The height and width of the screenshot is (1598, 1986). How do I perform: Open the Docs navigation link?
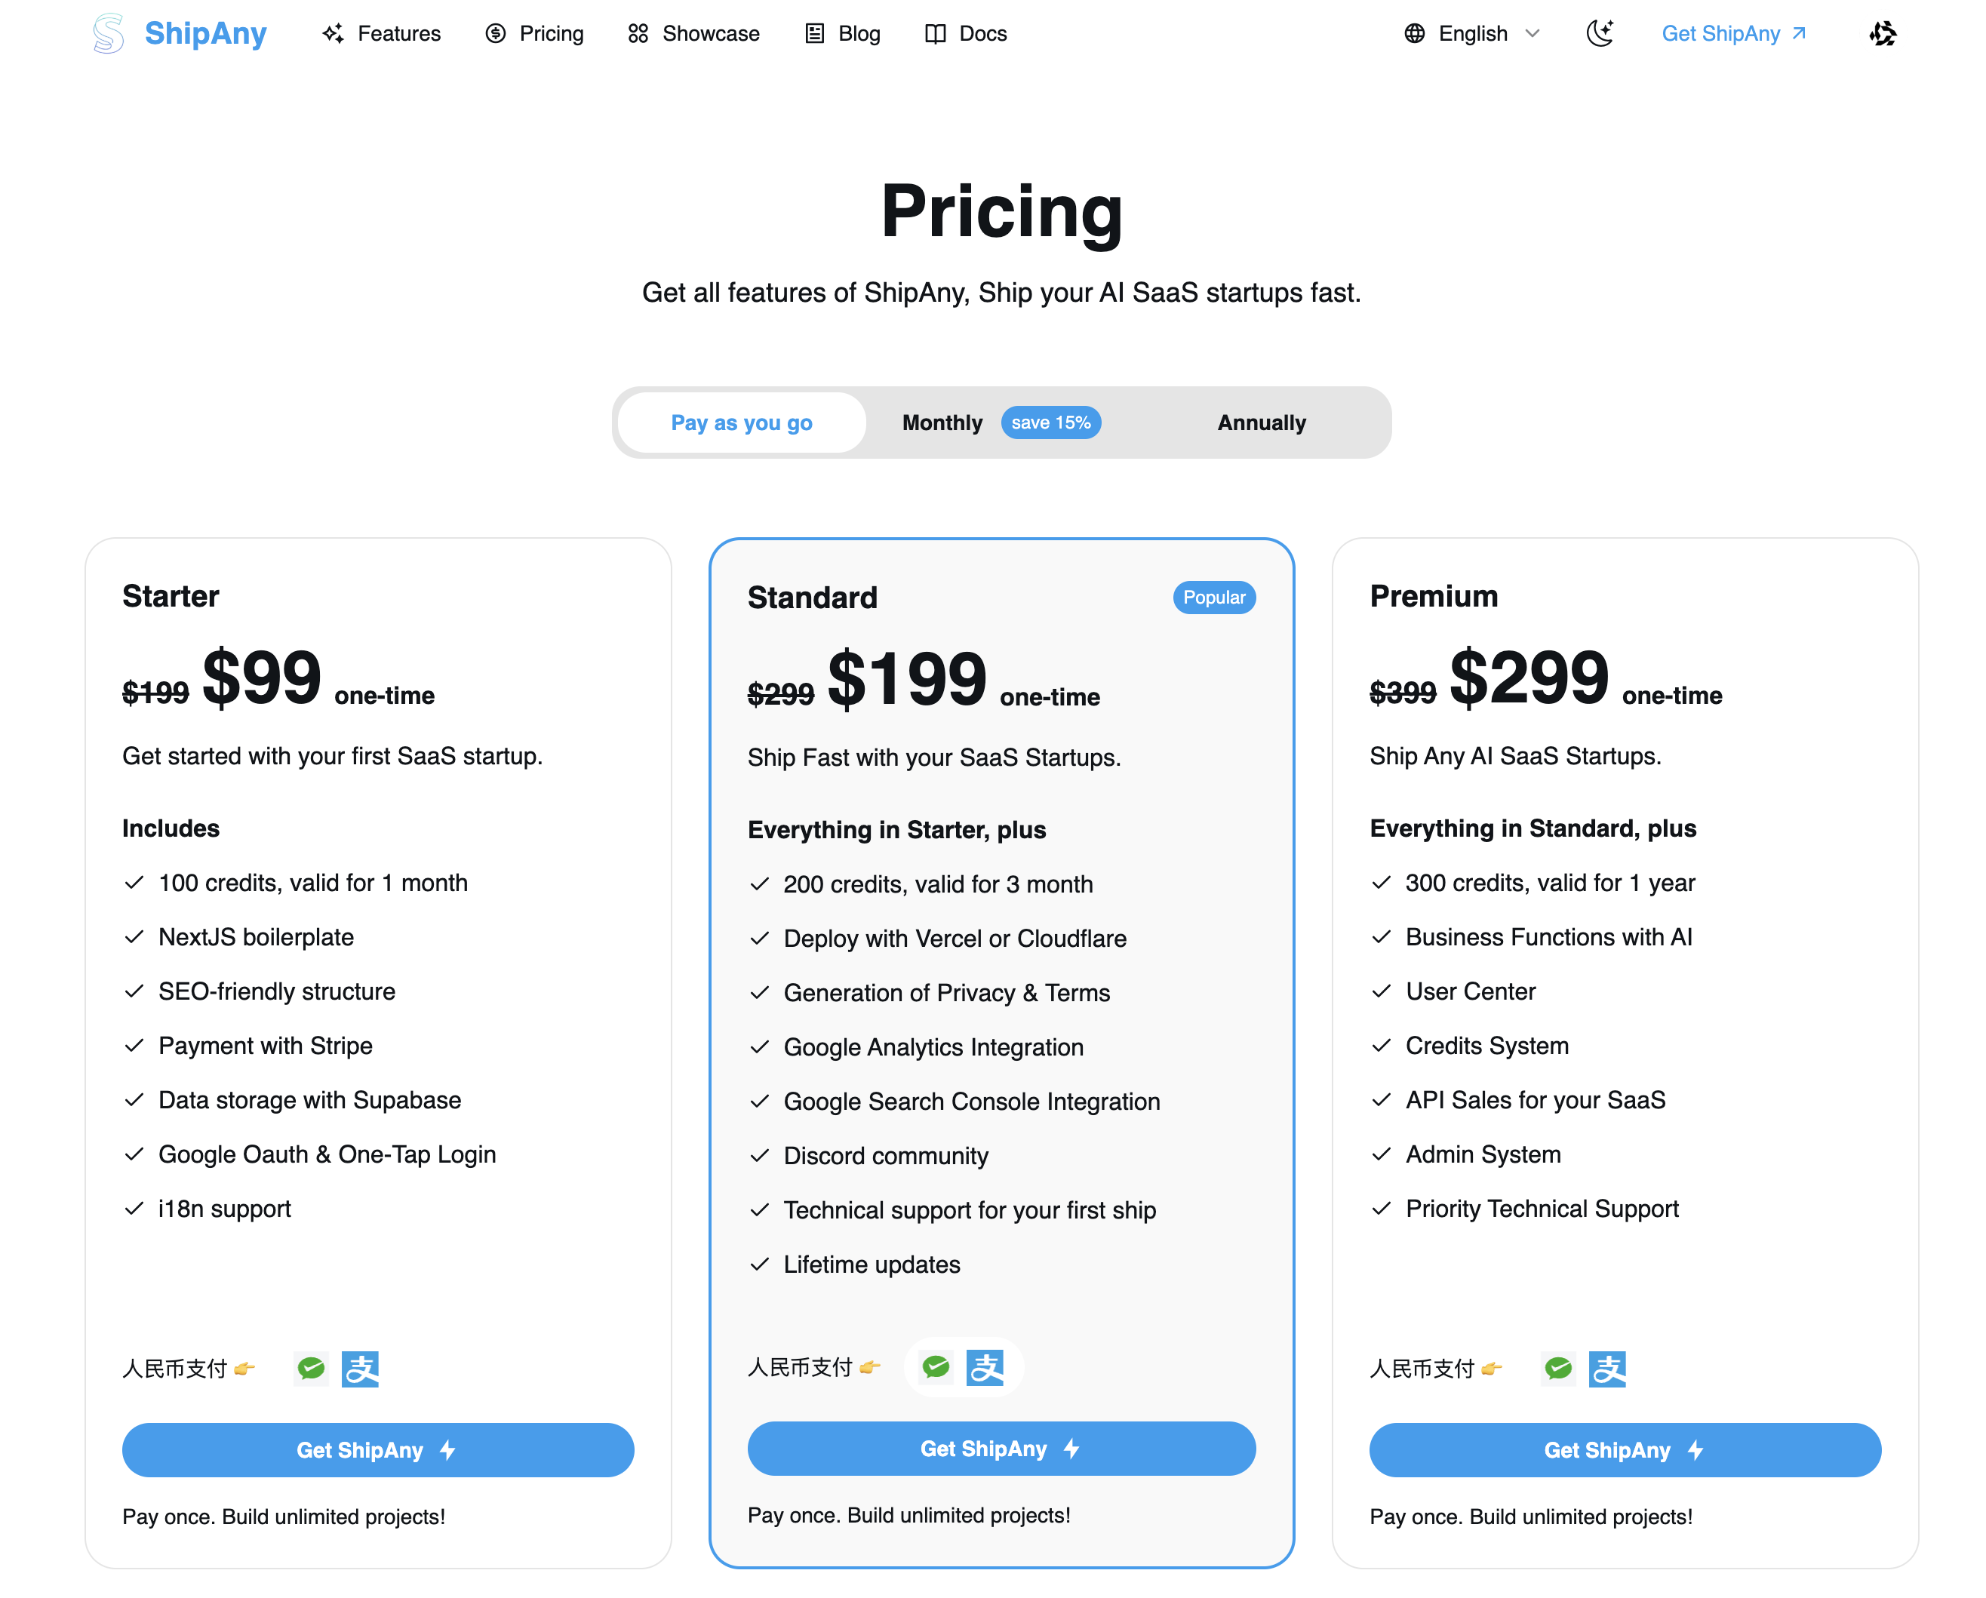967,34
